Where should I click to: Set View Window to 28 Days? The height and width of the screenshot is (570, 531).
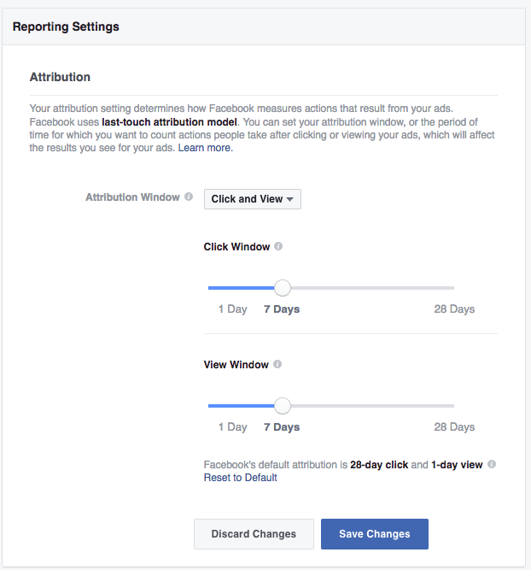click(x=454, y=426)
